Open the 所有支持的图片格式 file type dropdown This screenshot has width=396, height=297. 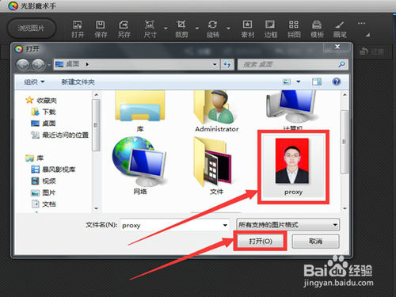click(287, 225)
